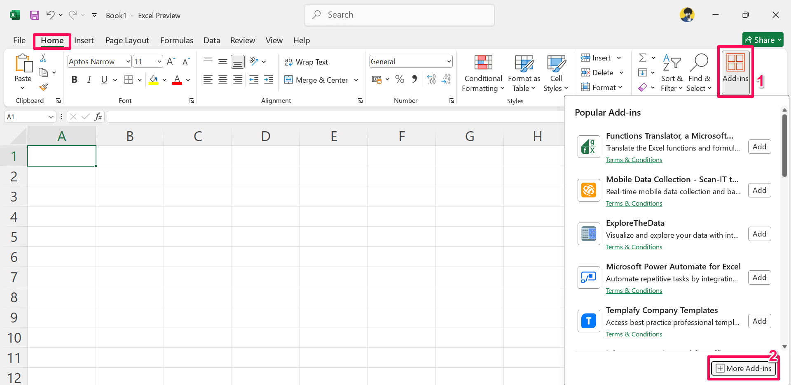This screenshot has width=791, height=385.
Task: Switch to the Formulas tab
Action: coord(177,40)
